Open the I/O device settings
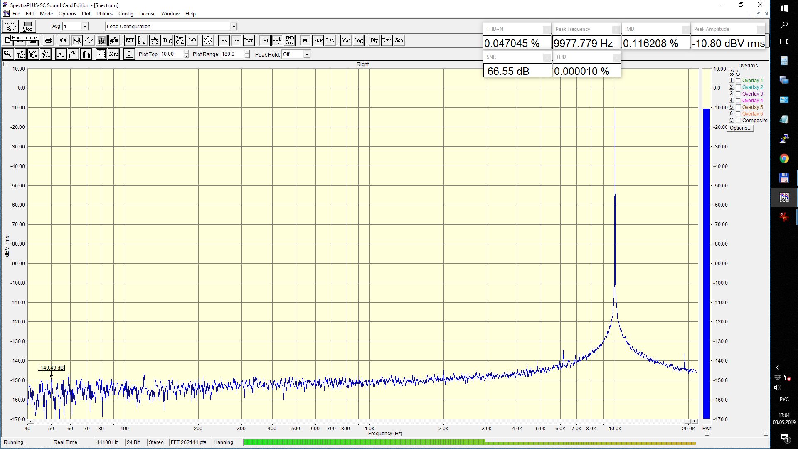 click(x=192, y=40)
